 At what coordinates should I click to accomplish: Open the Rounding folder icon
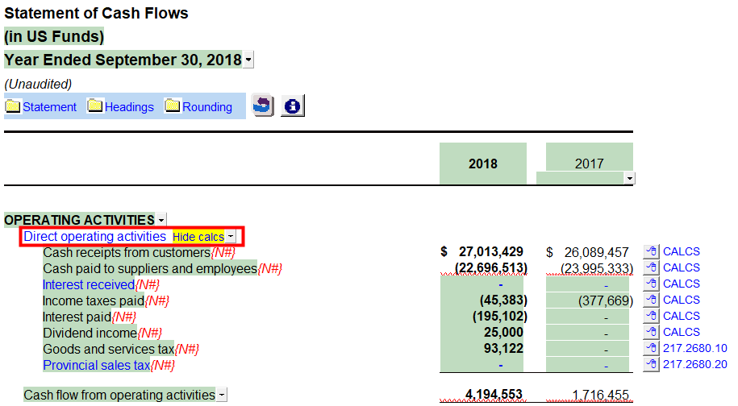173,106
